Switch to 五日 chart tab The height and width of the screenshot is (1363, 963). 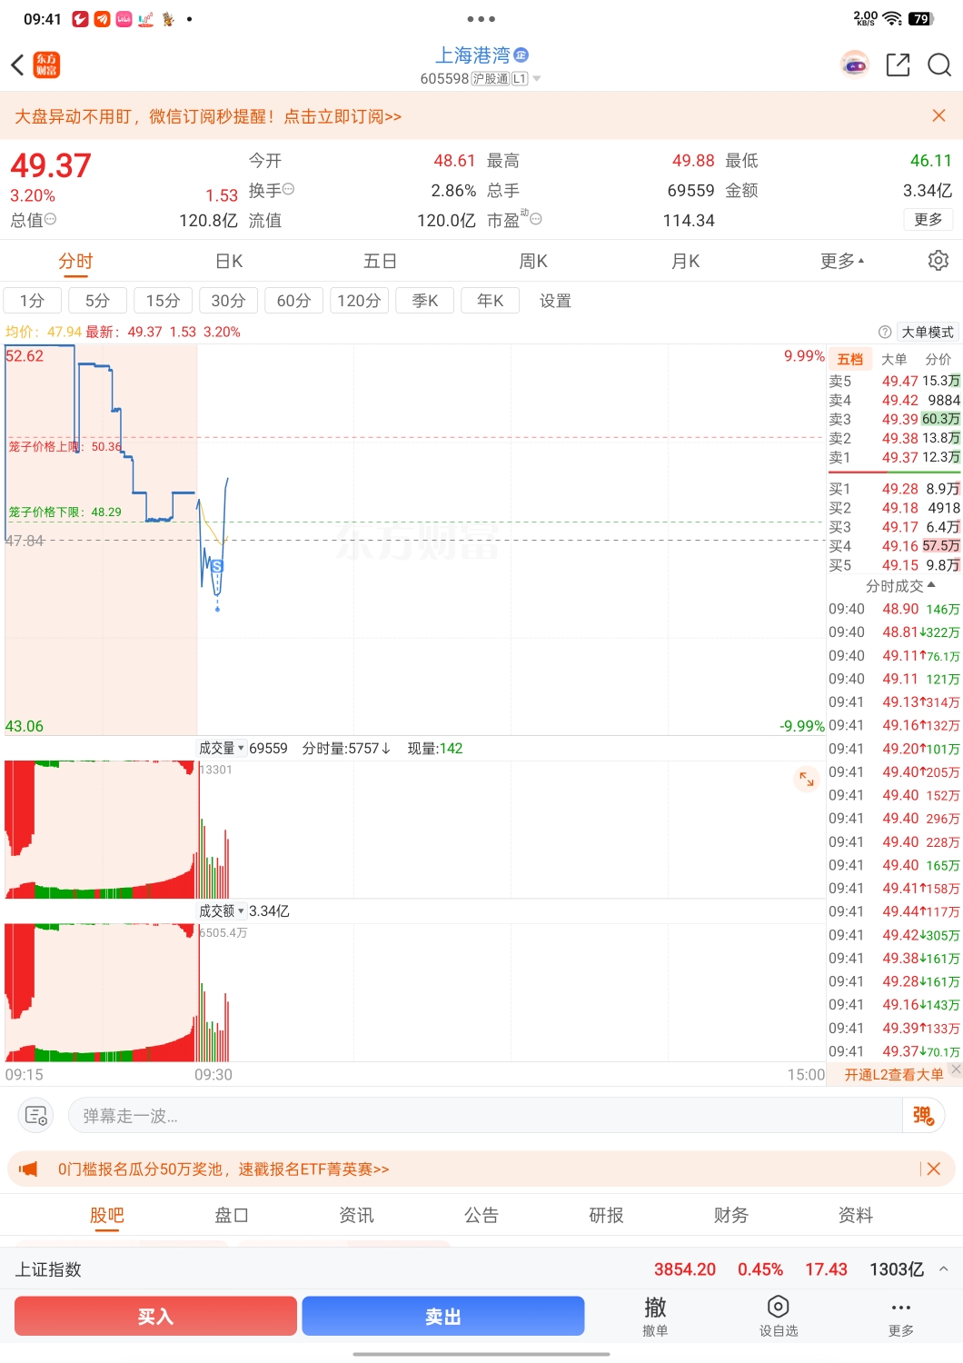pos(380,262)
